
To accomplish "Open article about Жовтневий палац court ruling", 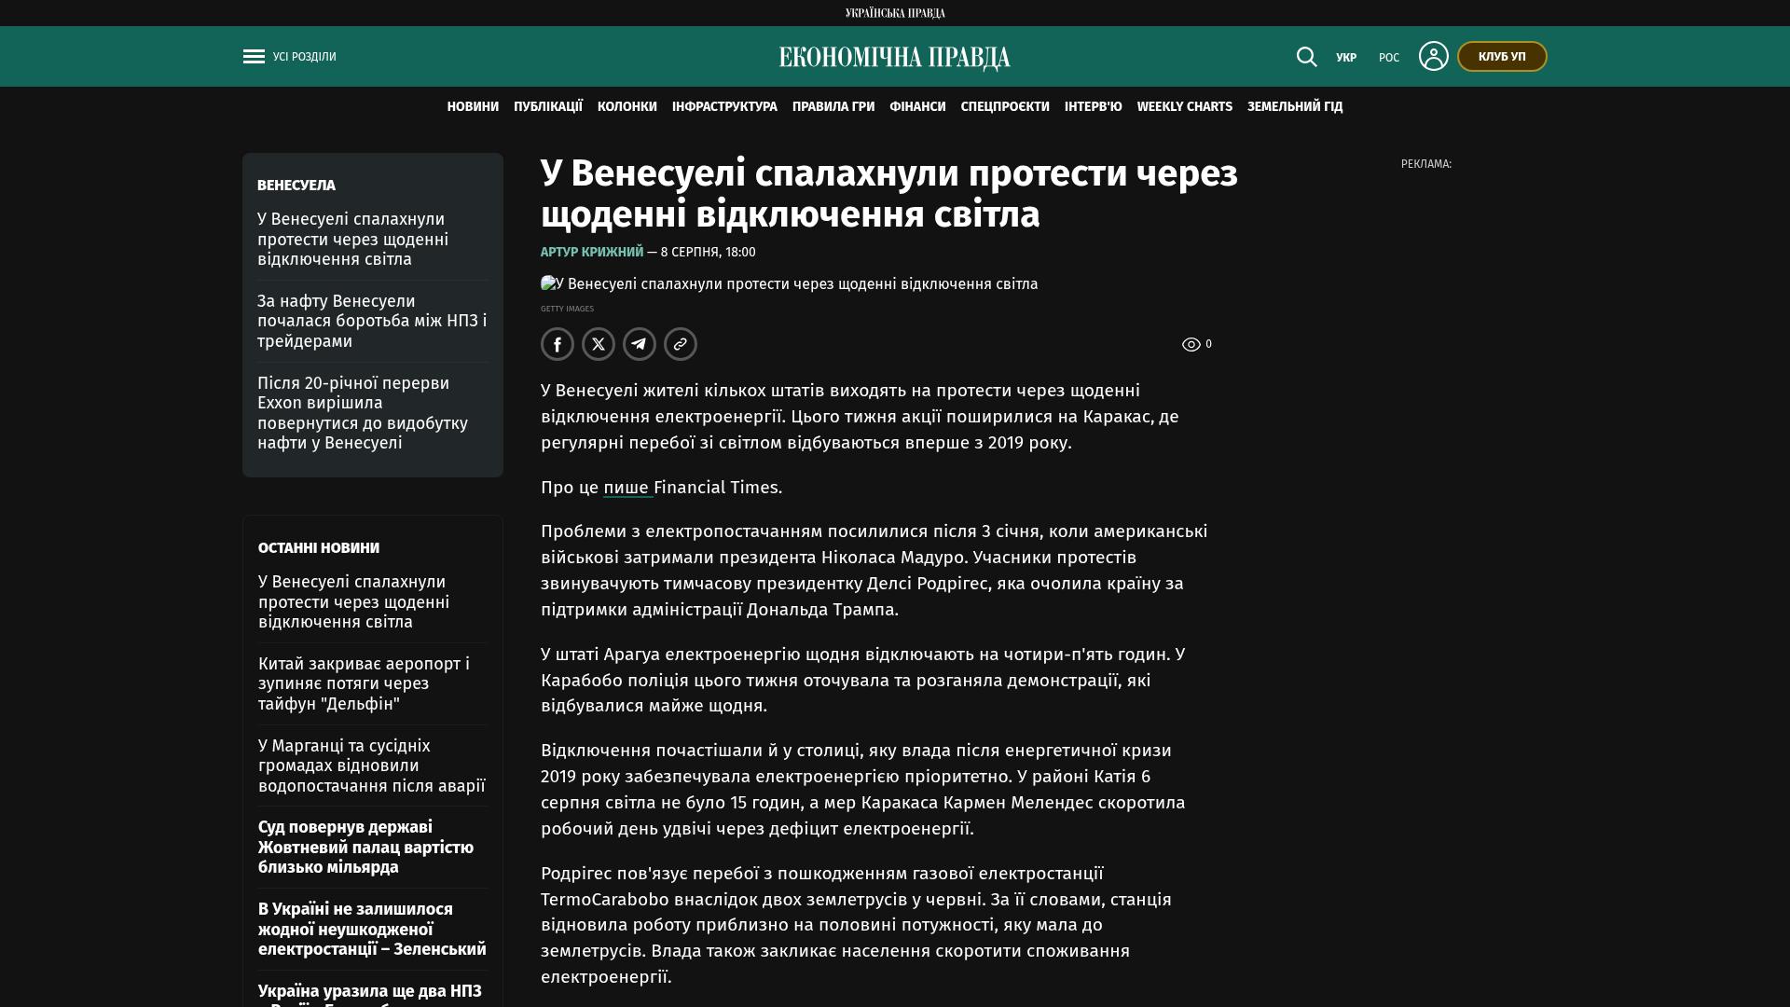I will [x=365, y=848].
